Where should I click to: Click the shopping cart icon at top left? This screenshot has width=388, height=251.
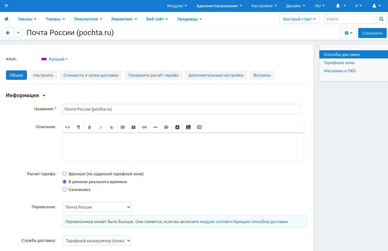tap(6, 6)
